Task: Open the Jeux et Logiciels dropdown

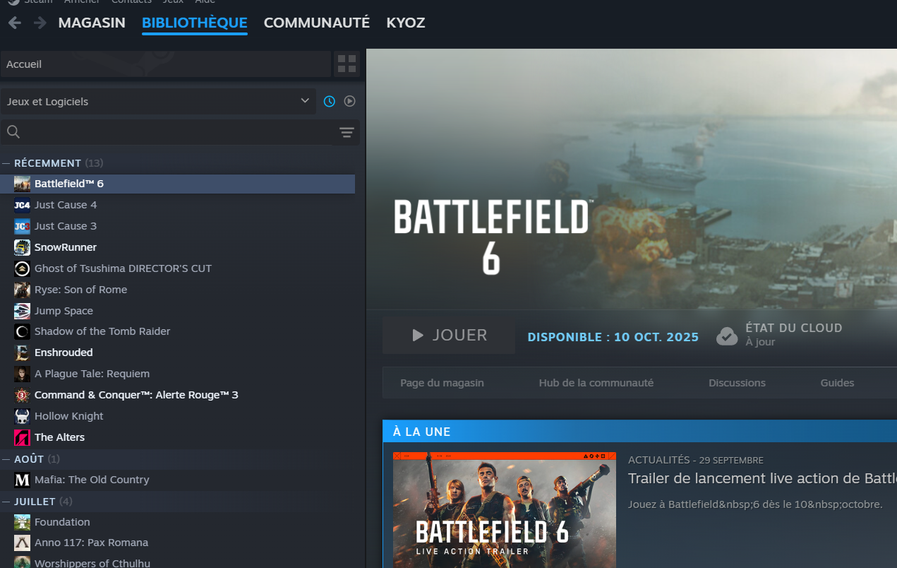Action: (x=158, y=101)
